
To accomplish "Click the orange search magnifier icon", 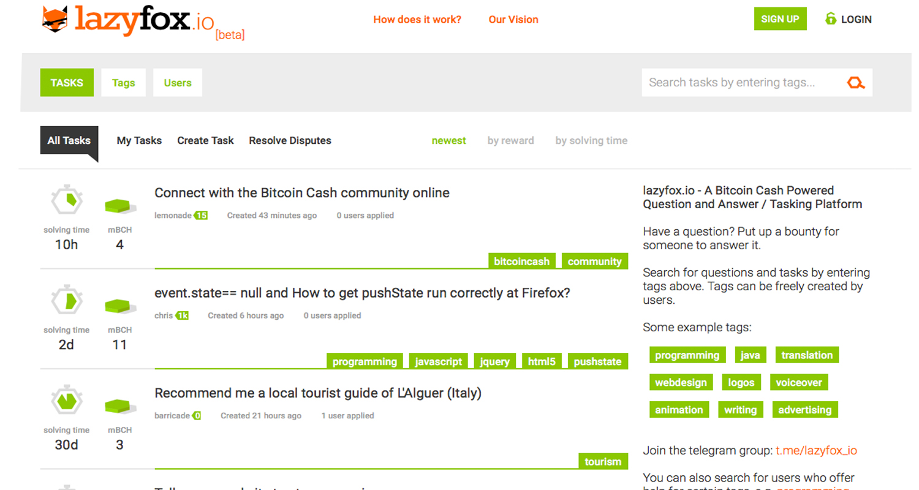I will tap(855, 82).
